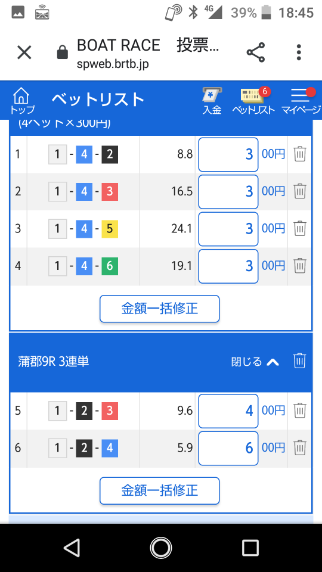Screen dimensions: 322x572
Task: Open the マイページ hamburger menu
Action: (x=301, y=100)
